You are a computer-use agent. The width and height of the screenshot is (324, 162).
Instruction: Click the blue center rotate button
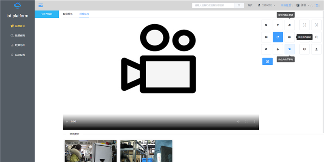click(277, 37)
